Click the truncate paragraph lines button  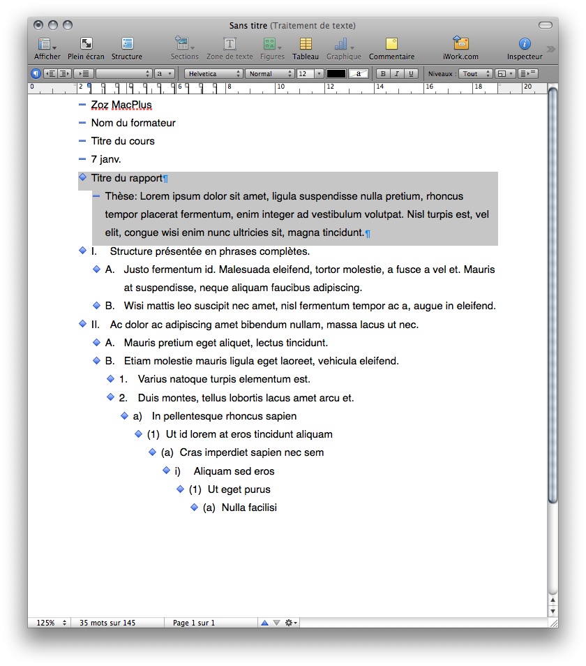(528, 73)
